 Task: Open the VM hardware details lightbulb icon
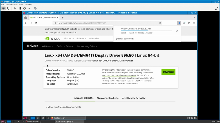8,8
